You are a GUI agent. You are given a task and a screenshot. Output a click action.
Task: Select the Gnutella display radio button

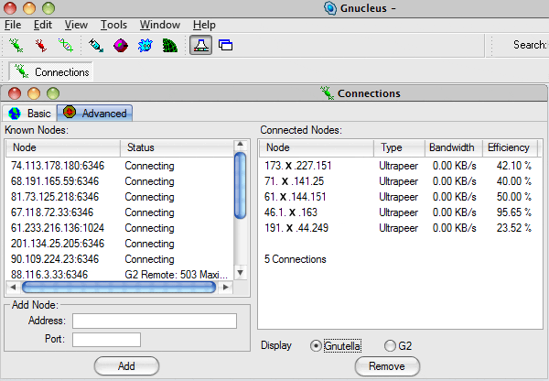point(317,346)
